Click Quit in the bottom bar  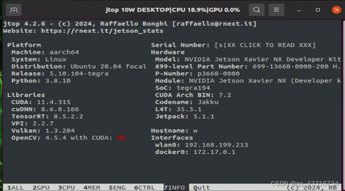pos(201,188)
